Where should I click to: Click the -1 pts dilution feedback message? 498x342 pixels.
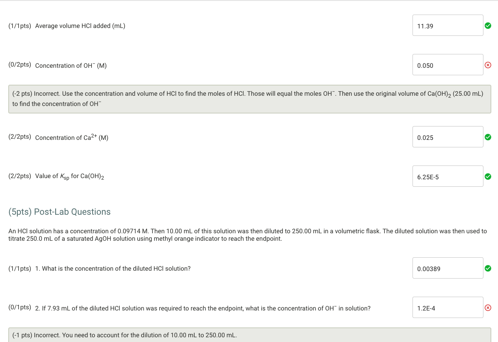[249, 335]
